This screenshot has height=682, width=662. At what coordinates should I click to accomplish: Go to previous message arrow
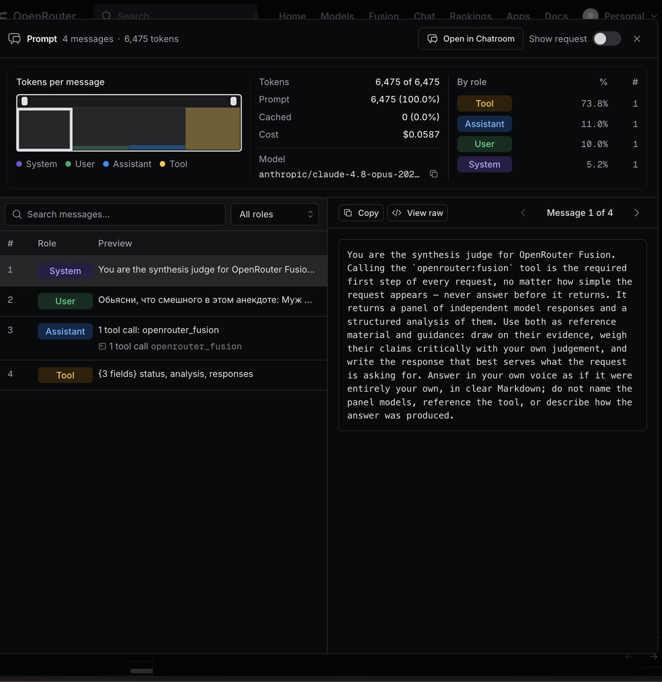pyautogui.click(x=523, y=213)
